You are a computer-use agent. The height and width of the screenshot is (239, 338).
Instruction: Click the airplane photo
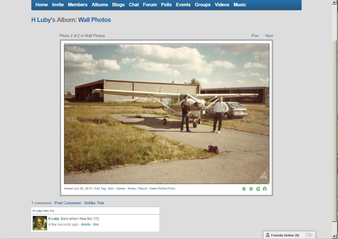(167, 114)
